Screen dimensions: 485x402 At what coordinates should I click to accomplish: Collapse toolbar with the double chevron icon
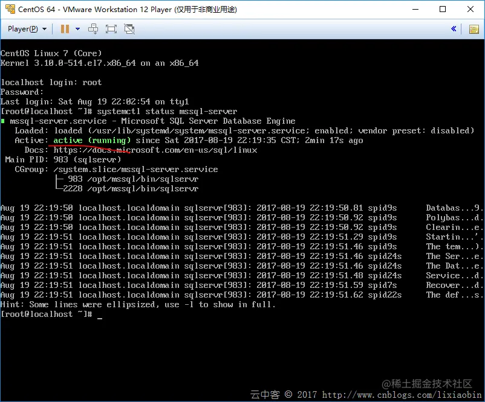click(x=454, y=29)
